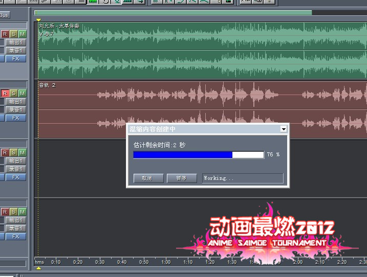Screen dimensions: 367x277
Task: Open the 混缩内容创建中 dialog title dropdown arrow
Action: [284, 129]
